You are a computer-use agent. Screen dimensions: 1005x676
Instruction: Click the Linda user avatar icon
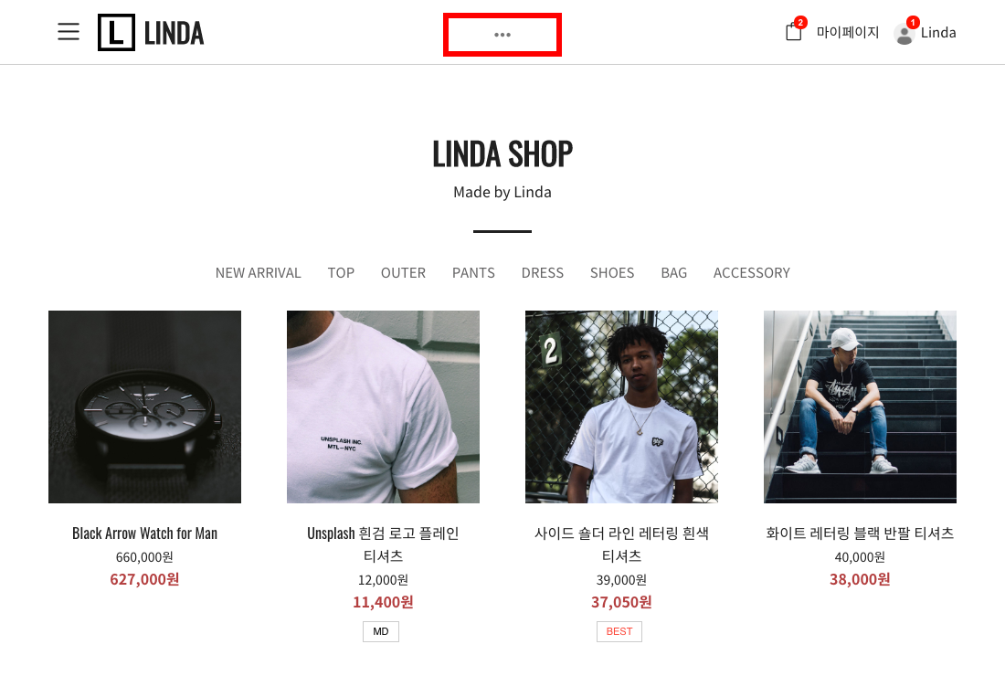pos(904,34)
